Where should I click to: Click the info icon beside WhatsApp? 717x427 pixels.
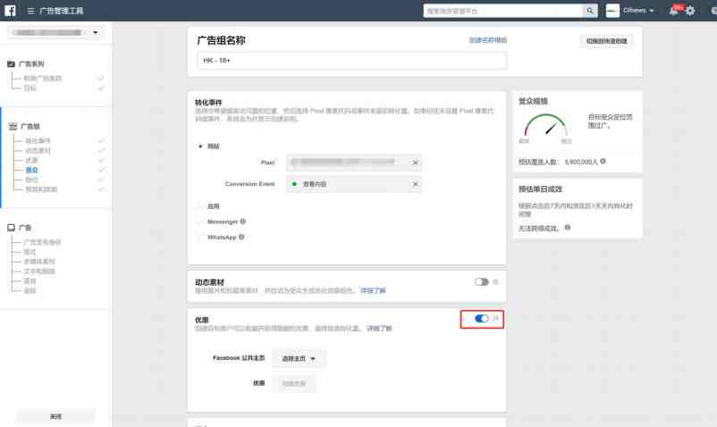pyautogui.click(x=241, y=237)
